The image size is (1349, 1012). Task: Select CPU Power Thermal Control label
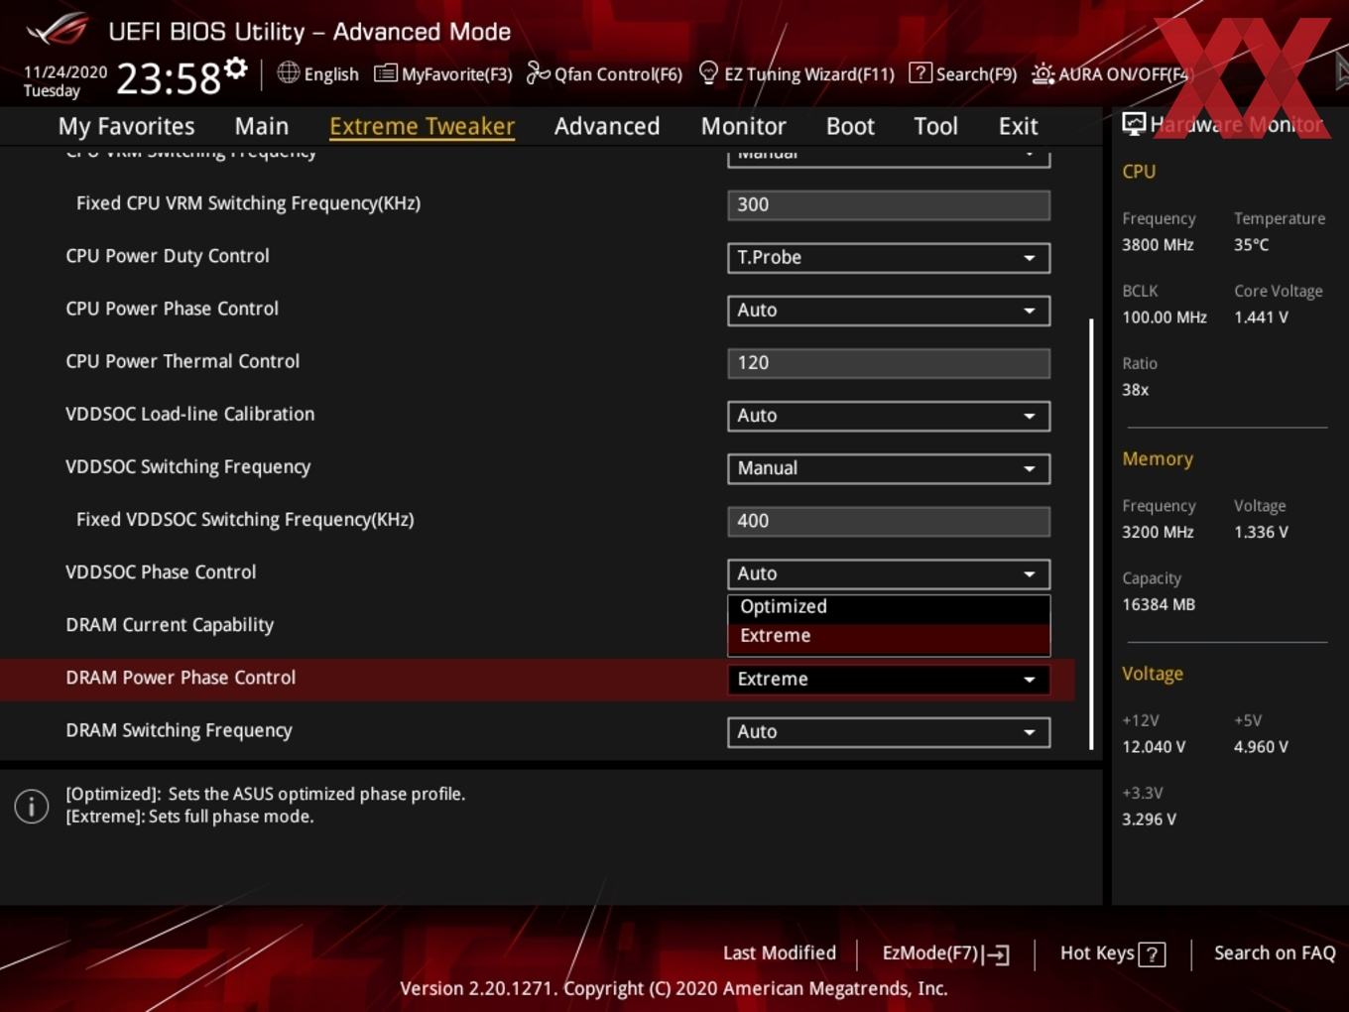[183, 361]
